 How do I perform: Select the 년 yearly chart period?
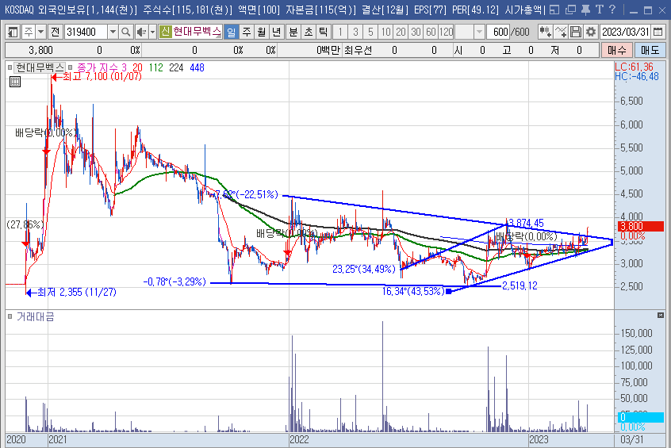tap(277, 32)
